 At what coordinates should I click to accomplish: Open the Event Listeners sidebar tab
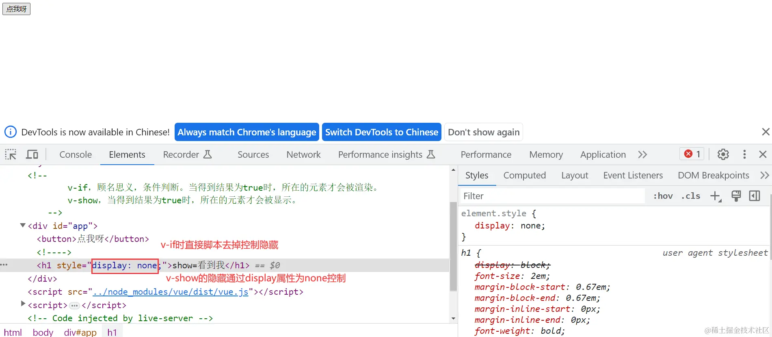coord(633,175)
